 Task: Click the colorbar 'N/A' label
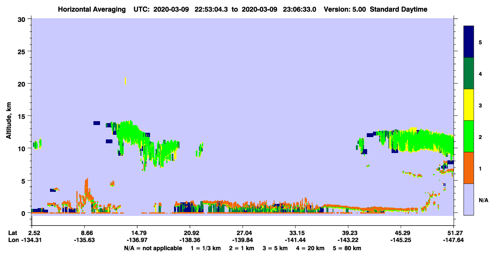[x=483, y=200]
